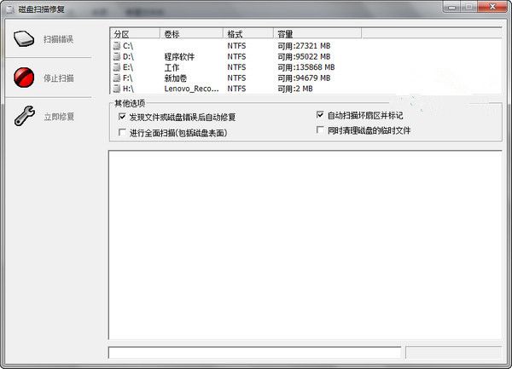Enable 进行全面扫描(包括磁盘表面) checkbox
This screenshot has height=369, width=512.
[122, 132]
